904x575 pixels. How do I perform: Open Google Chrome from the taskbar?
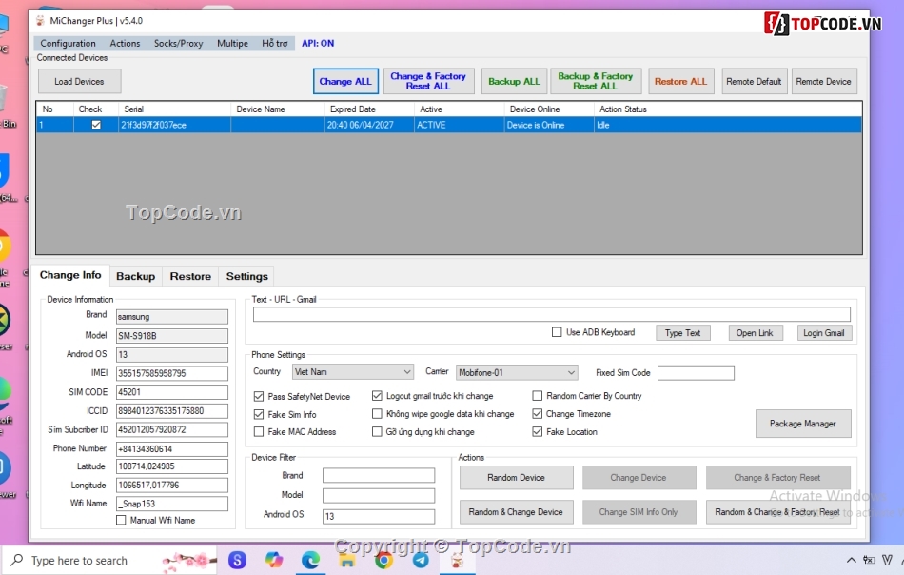(384, 560)
